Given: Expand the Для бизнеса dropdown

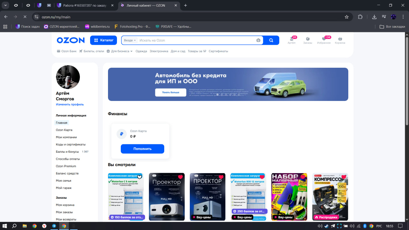Looking at the screenshot, I should [x=120, y=51].
